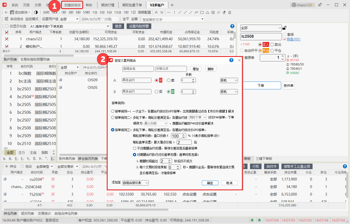Viewport: 350px width, 224px height.
Task: Click the 跟盘:对价 link
Action: coord(294,39)
